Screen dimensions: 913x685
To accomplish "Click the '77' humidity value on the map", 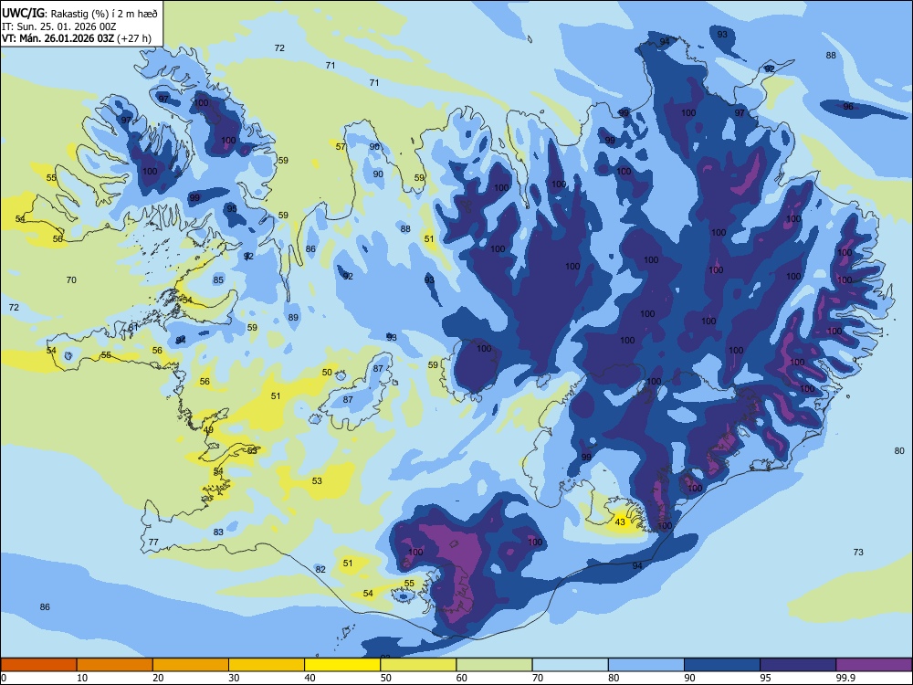I will [x=153, y=542].
